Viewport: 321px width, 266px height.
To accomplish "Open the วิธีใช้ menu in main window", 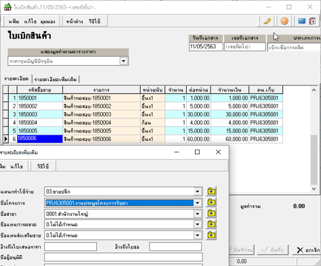I will (x=95, y=22).
